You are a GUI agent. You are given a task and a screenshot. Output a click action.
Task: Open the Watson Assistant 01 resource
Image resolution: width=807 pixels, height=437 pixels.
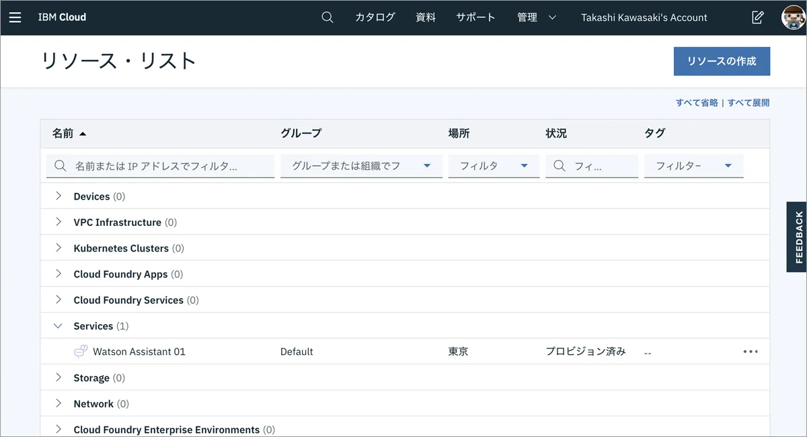tap(139, 352)
